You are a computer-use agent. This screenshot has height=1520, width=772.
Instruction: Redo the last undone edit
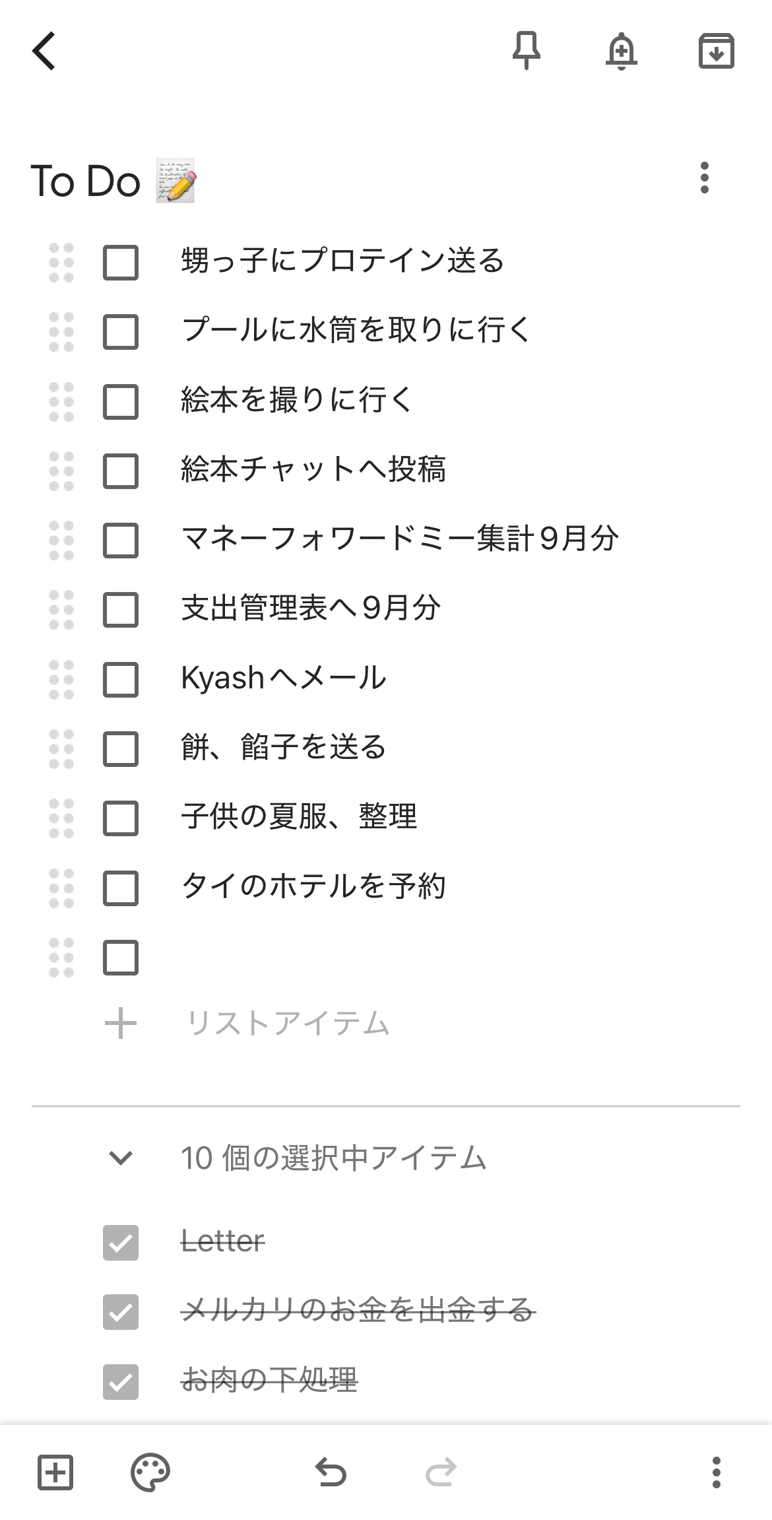(441, 1472)
